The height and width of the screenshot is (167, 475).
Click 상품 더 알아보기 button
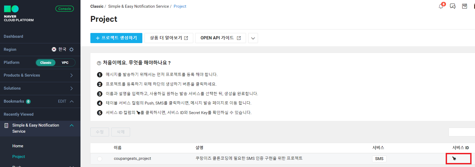[x=169, y=38]
